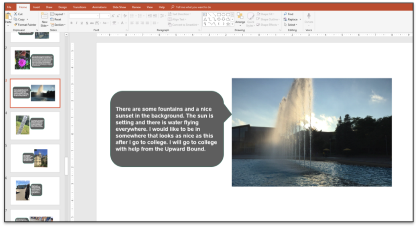This screenshot has width=417, height=227.
Task: Open Line Spacing options
Action: (x=162, y=16)
